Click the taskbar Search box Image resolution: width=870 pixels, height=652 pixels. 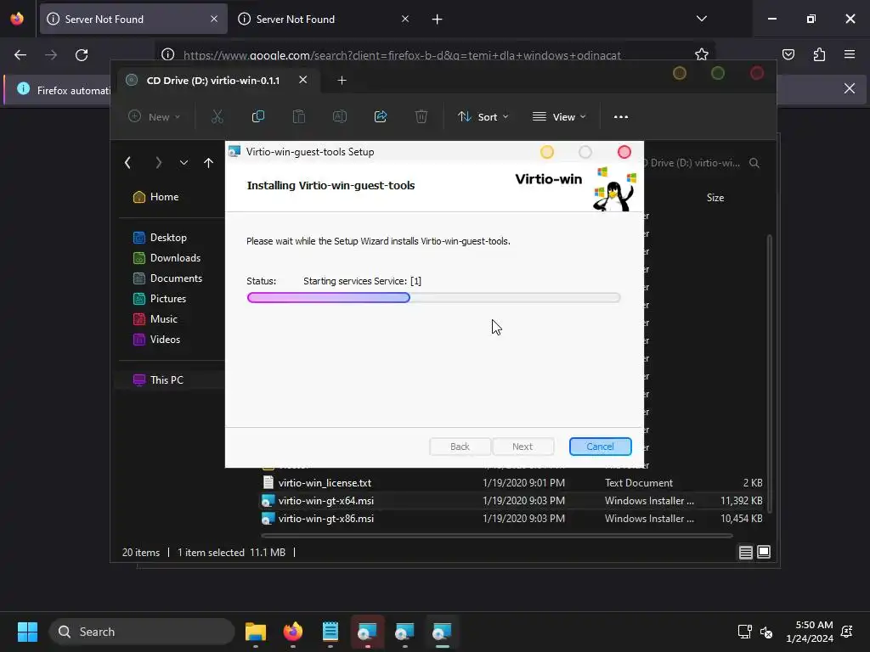[x=142, y=632]
